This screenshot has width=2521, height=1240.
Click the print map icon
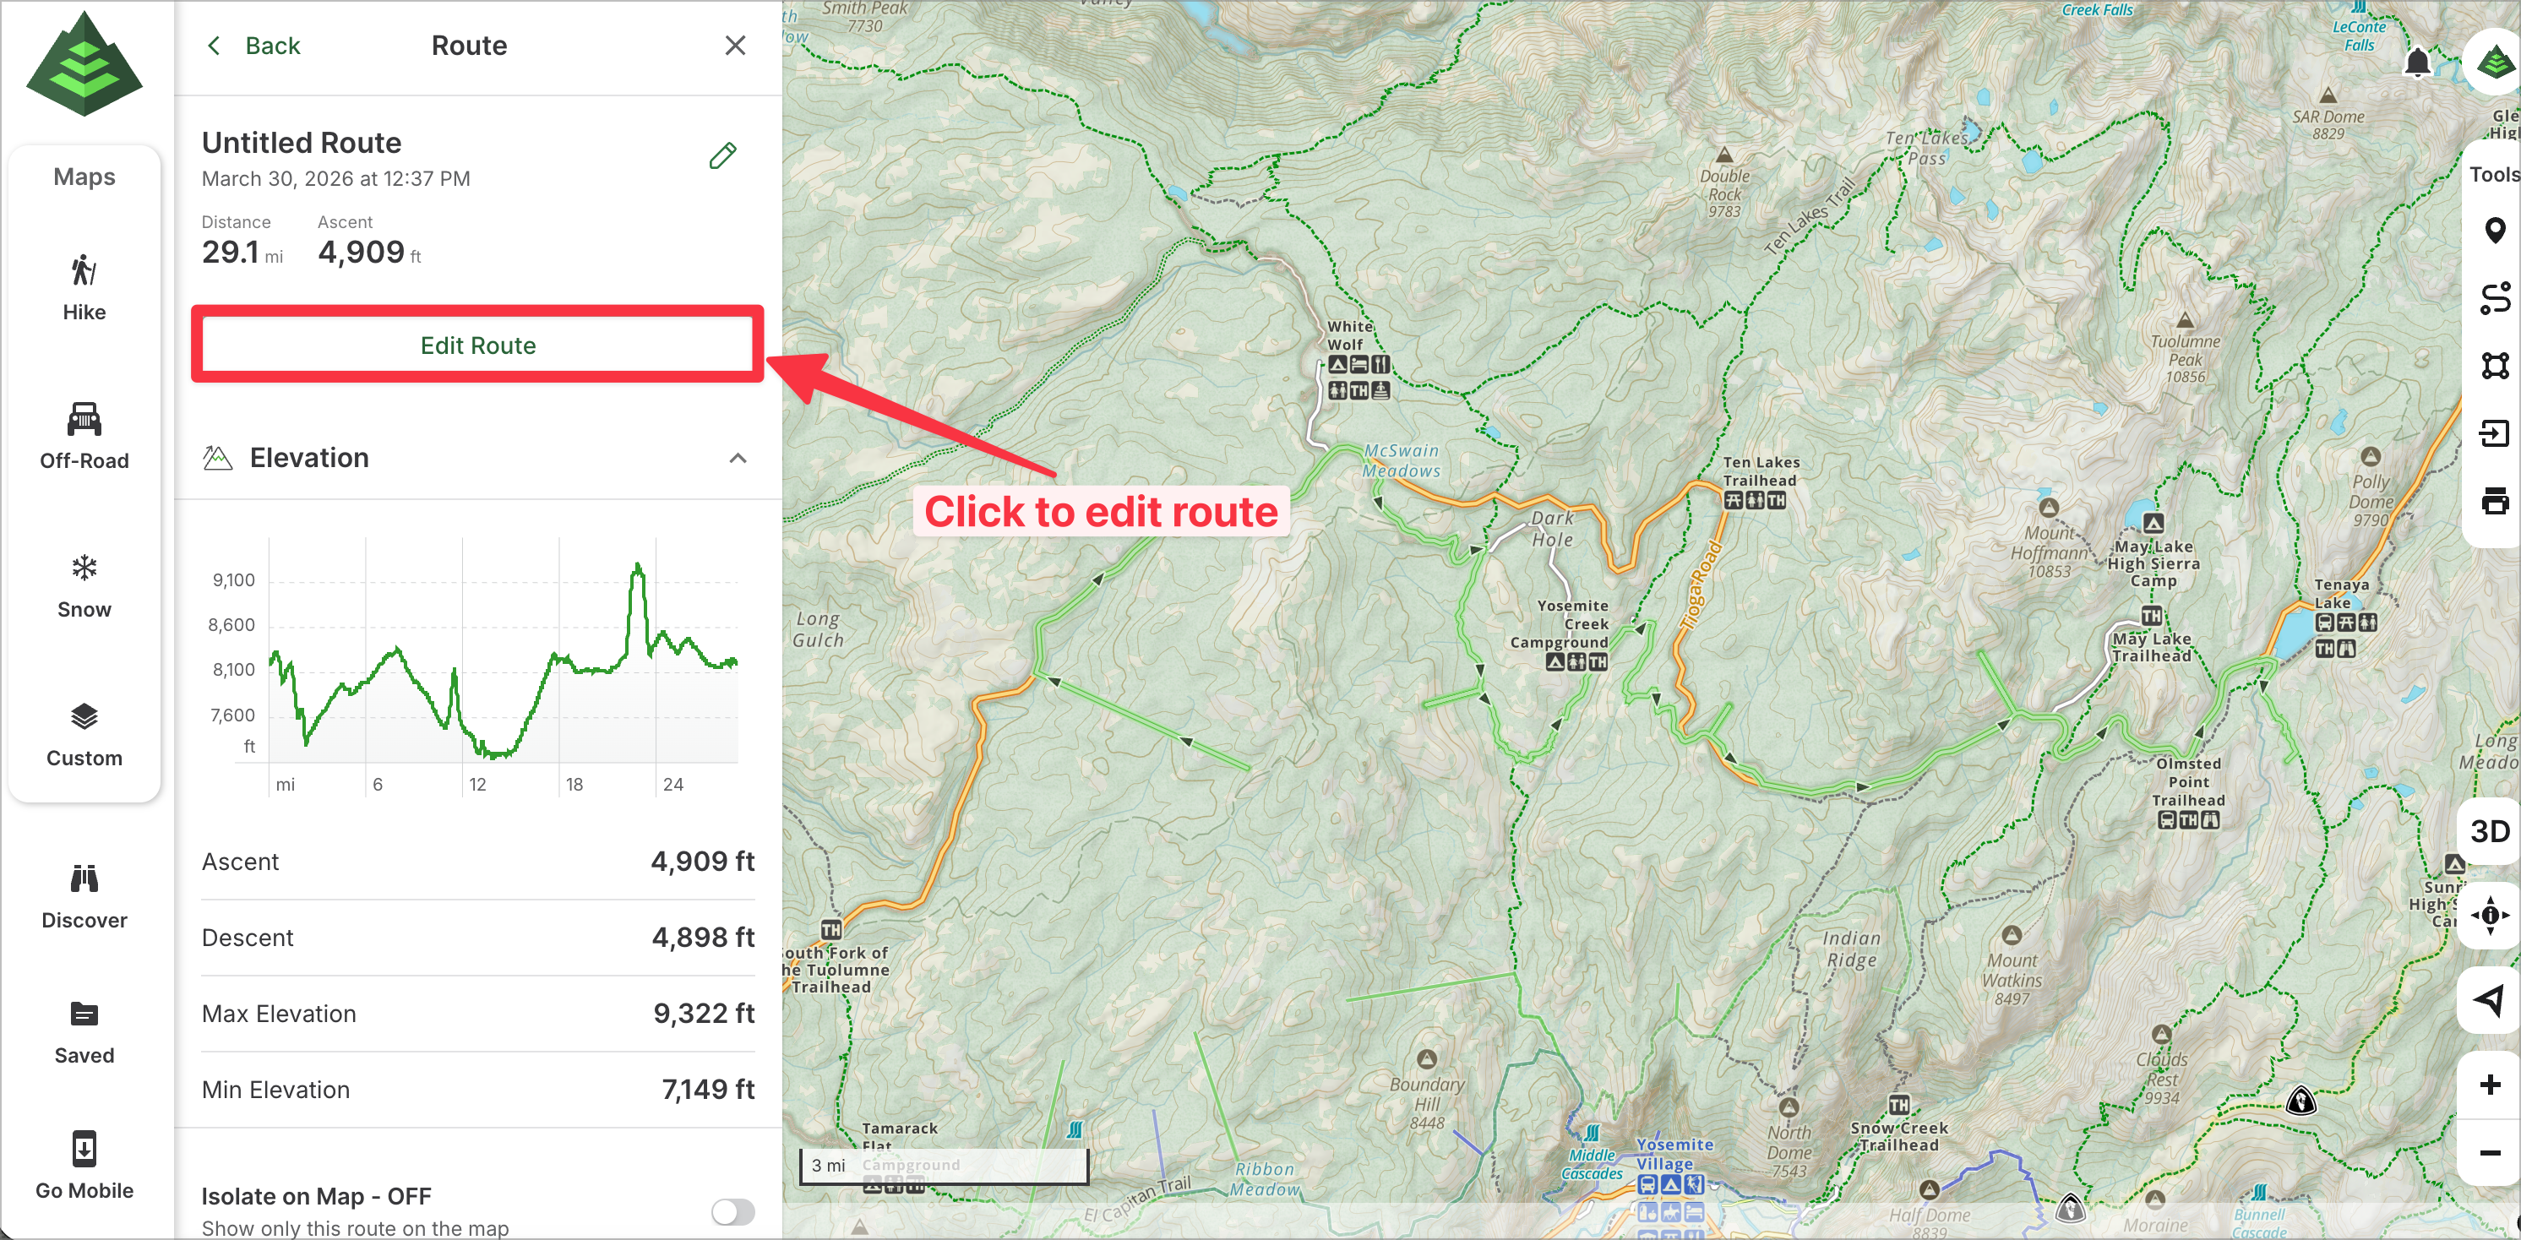(x=2494, y=501)
